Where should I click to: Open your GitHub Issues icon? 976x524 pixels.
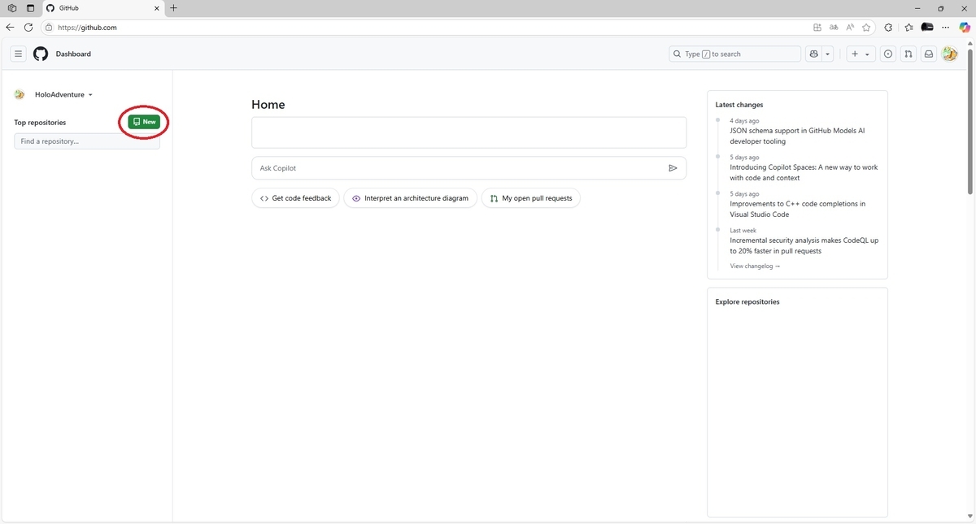(887, 54)
